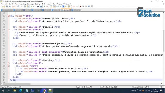Click the text 'Nested definition list'

pyautogui.click(x=65, y=69)
